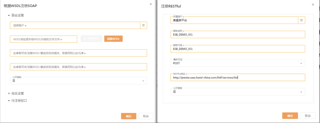
Task: Confirm RESTful registration with 确定
Action: point(290,116)
